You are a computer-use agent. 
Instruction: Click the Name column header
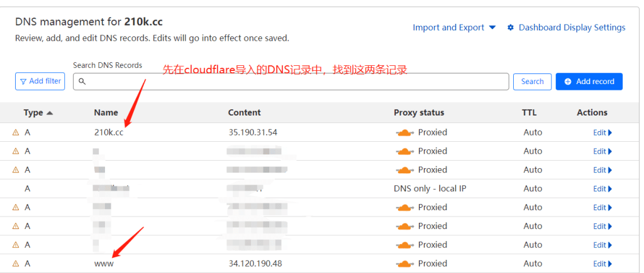coord(106,113)
